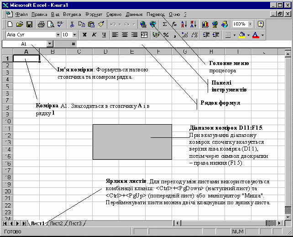Open the Сервис menu
The height and width of the screenshot is (237, 293).
coord(114,15)
